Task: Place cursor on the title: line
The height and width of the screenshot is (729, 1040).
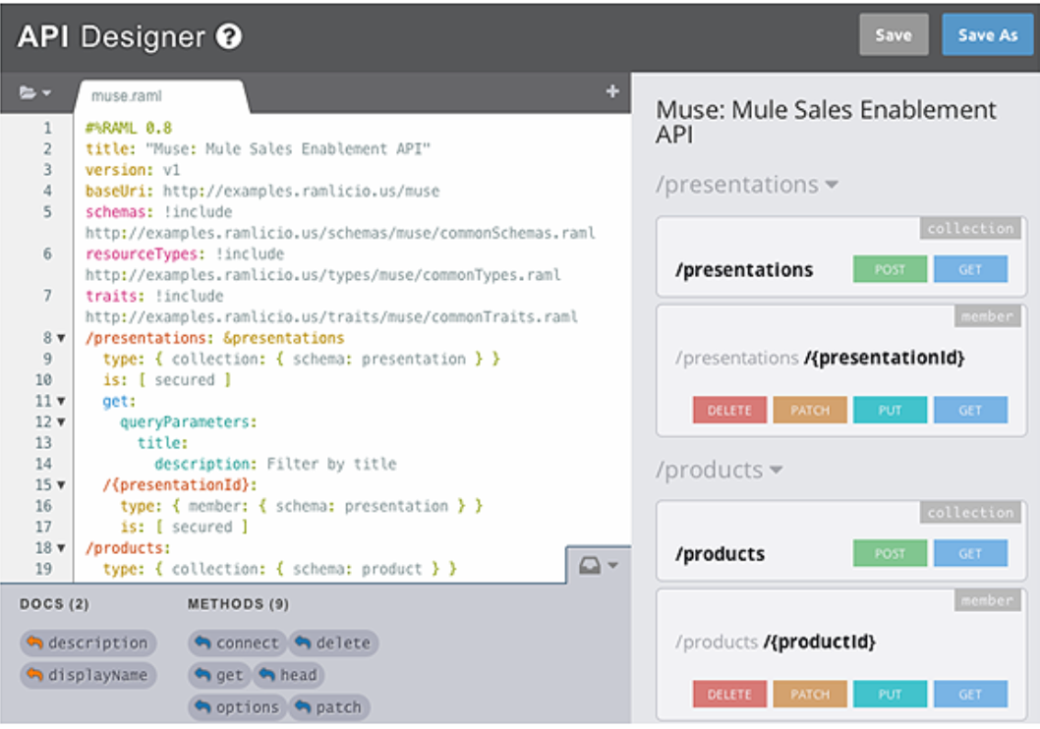Action: 258,149
